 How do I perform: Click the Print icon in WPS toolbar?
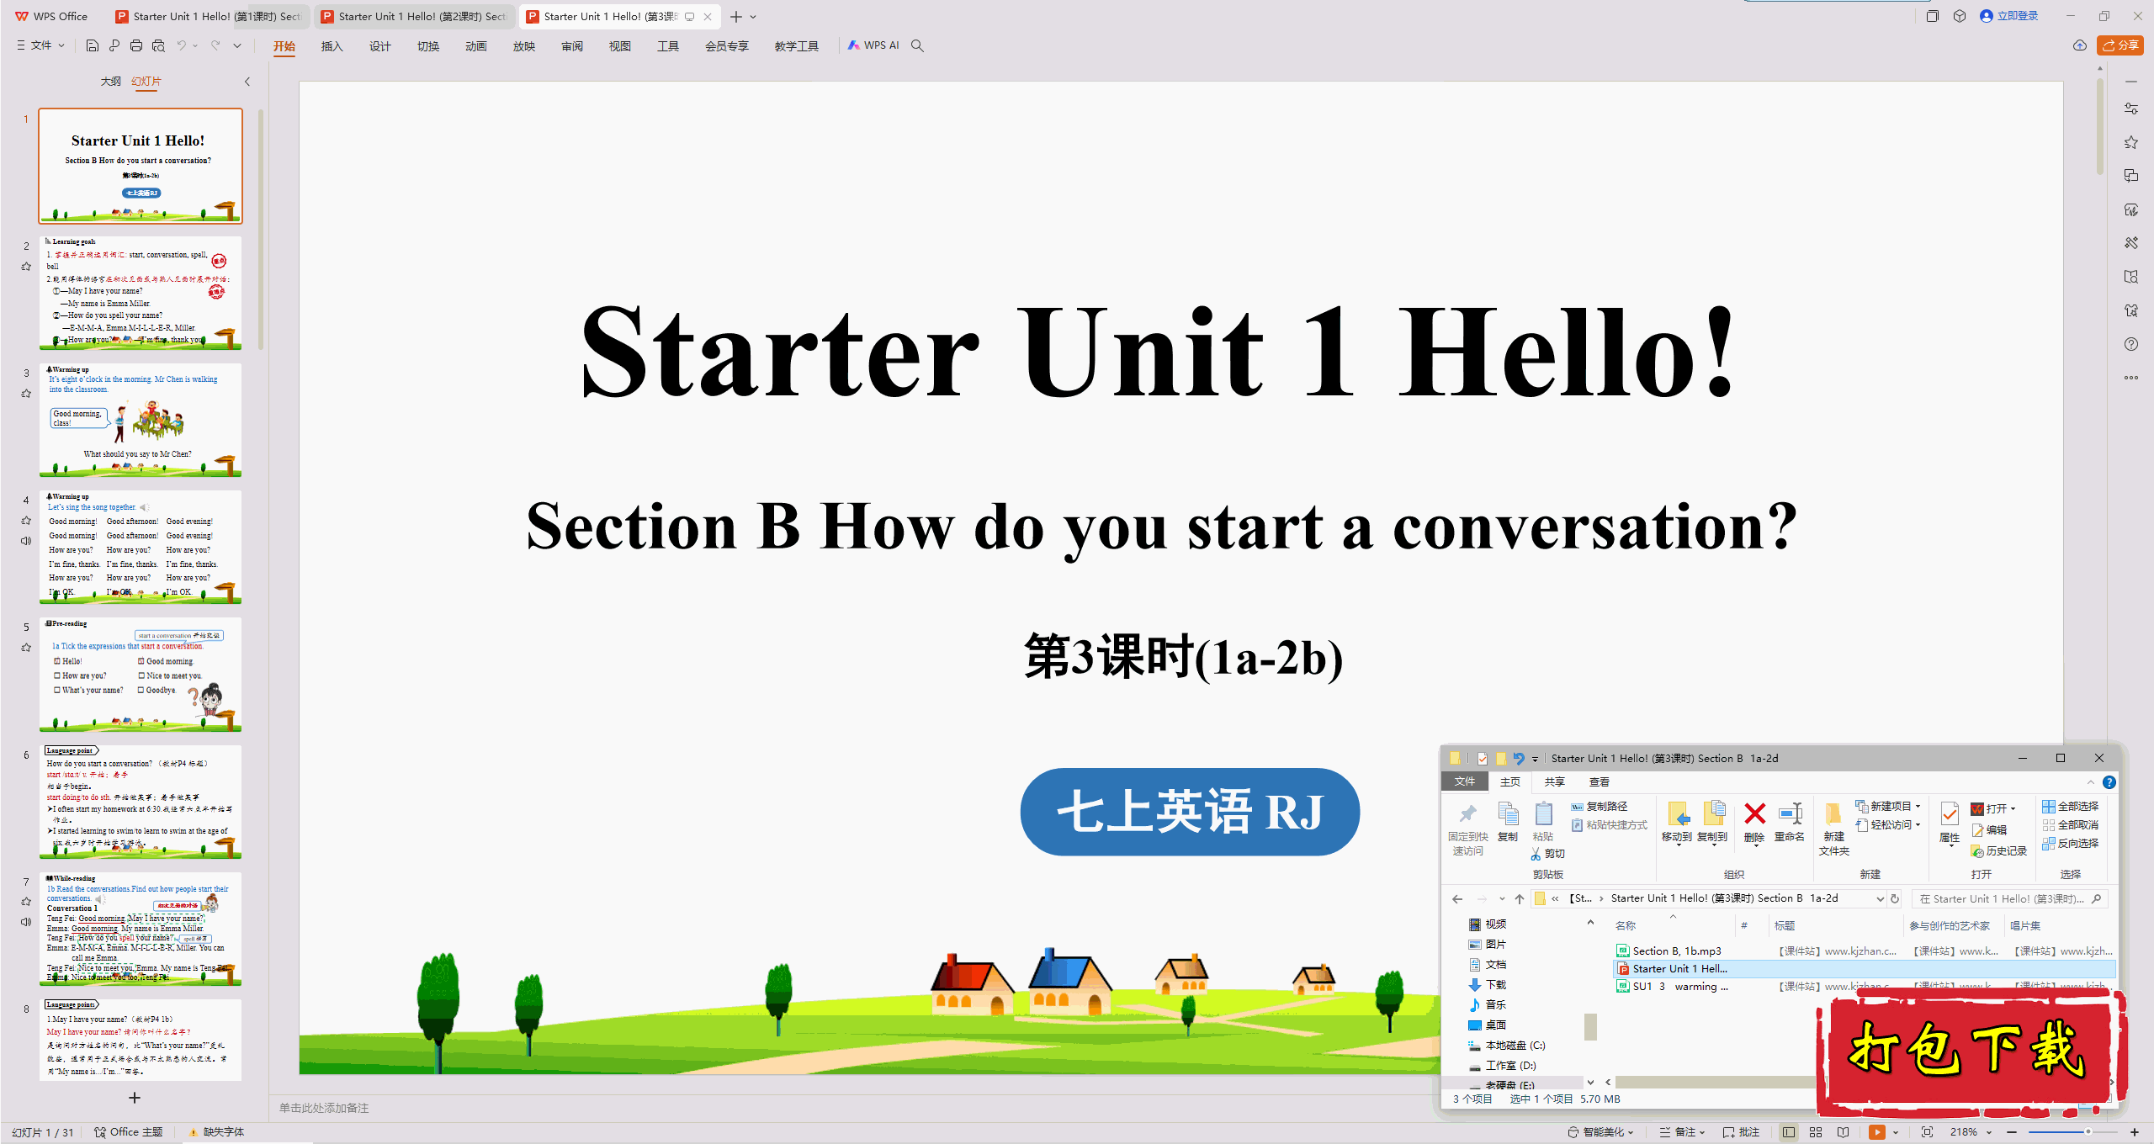(136, 45)
